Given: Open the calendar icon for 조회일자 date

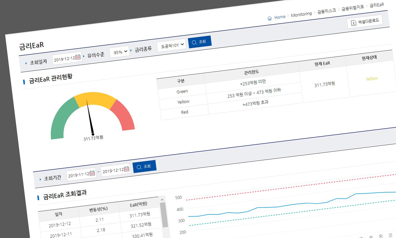Looking at the screenshot, I should click(x=78, y=57).
